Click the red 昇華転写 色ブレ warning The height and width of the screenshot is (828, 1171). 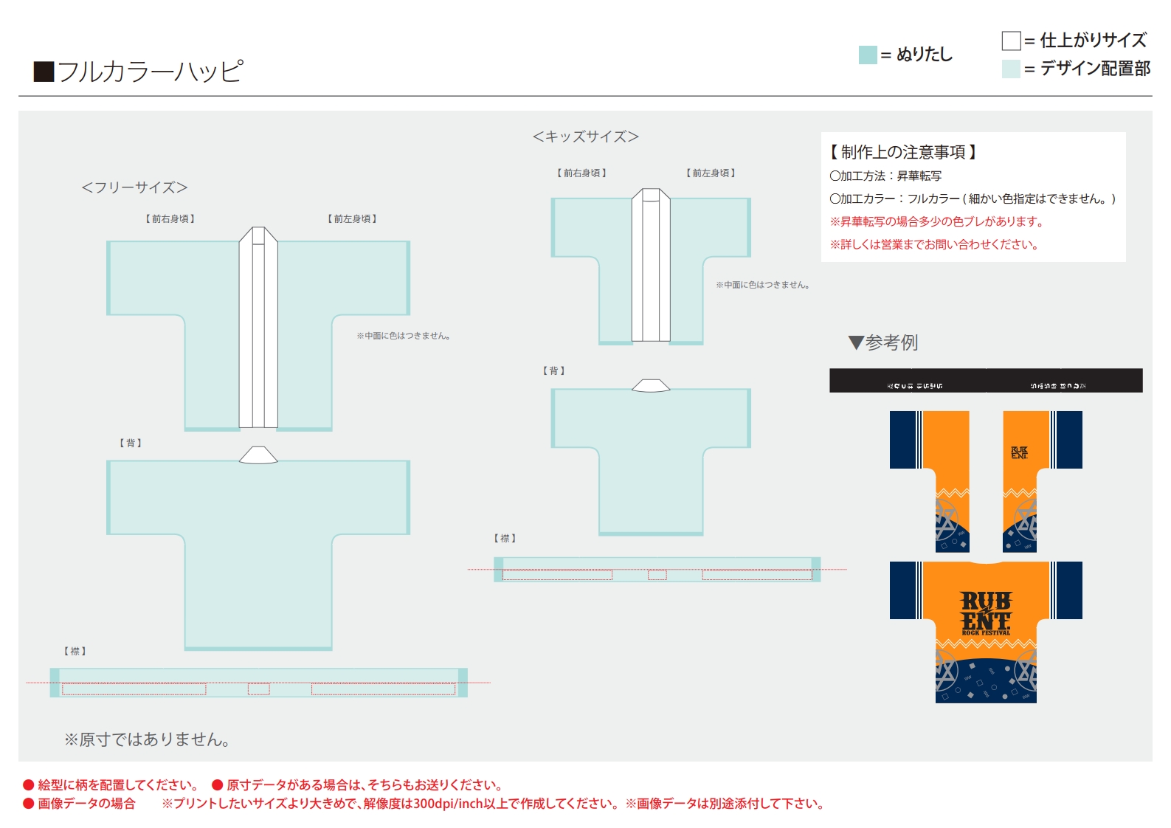pyautogui.click(x=937, y=221)
